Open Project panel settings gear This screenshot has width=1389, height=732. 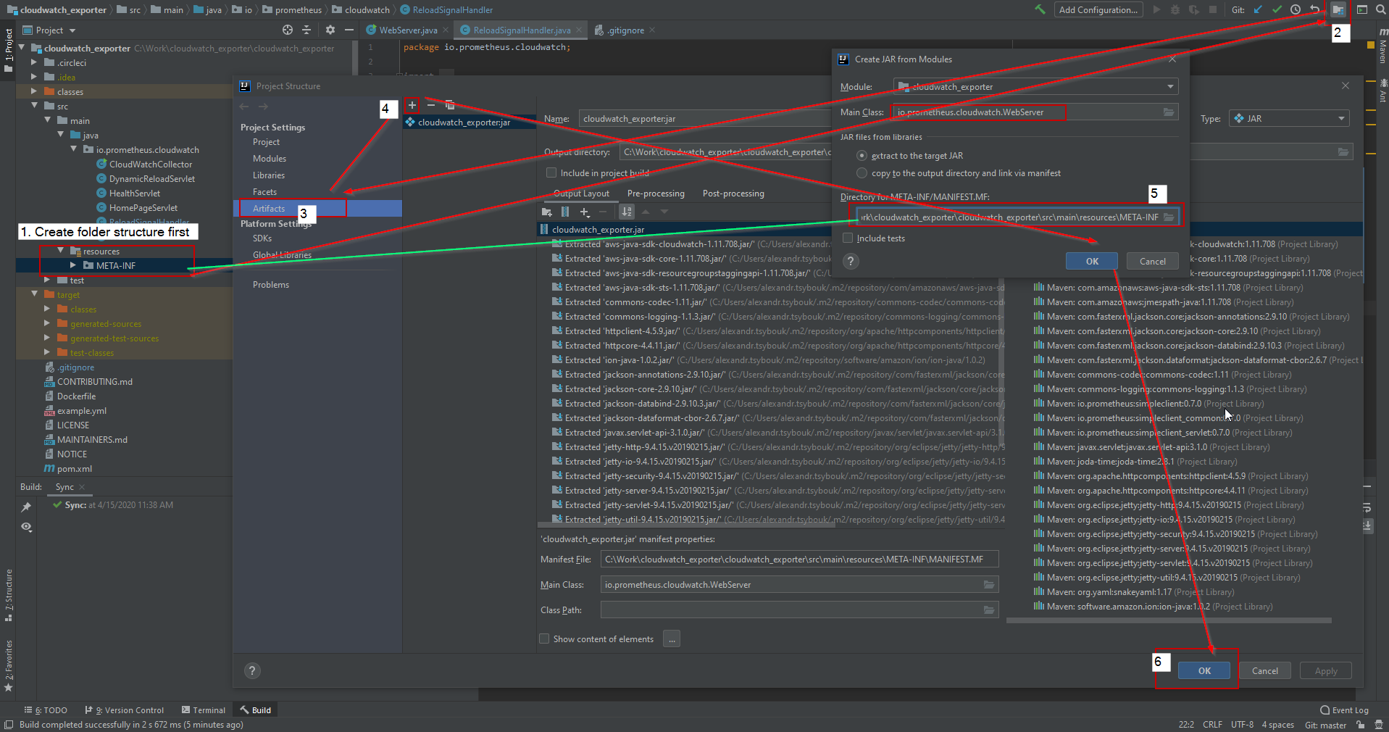click(x=330, y=30)
